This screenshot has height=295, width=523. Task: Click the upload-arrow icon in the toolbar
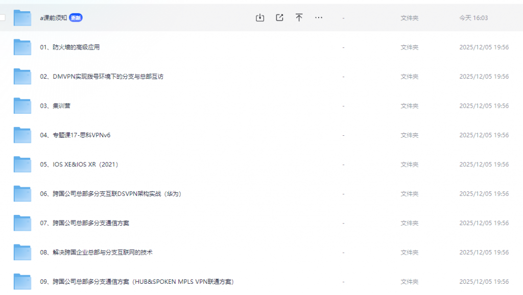pyautogui.click(x=299, y=17)
